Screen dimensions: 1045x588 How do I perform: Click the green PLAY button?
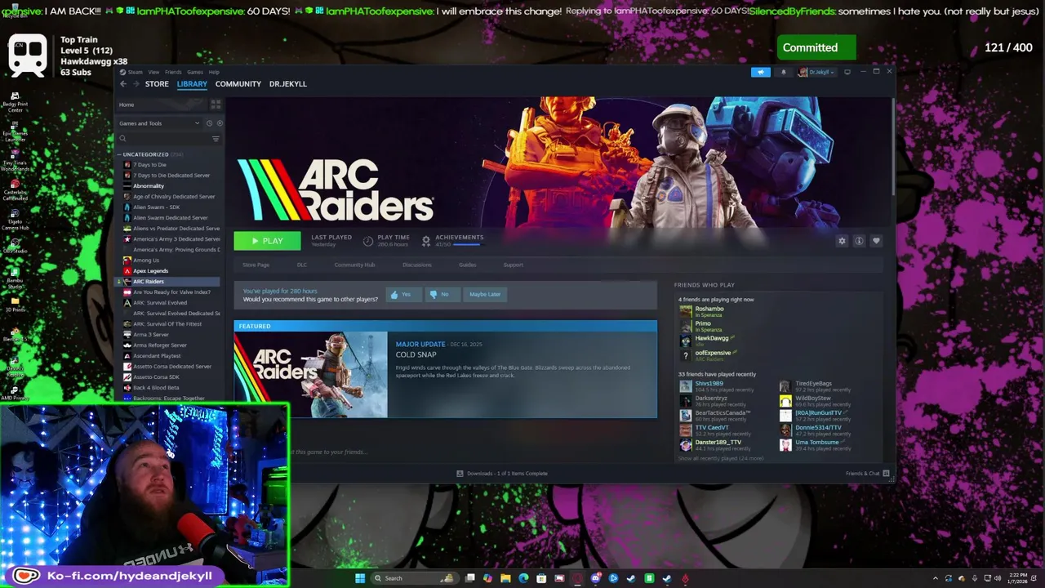pos(267,241)
